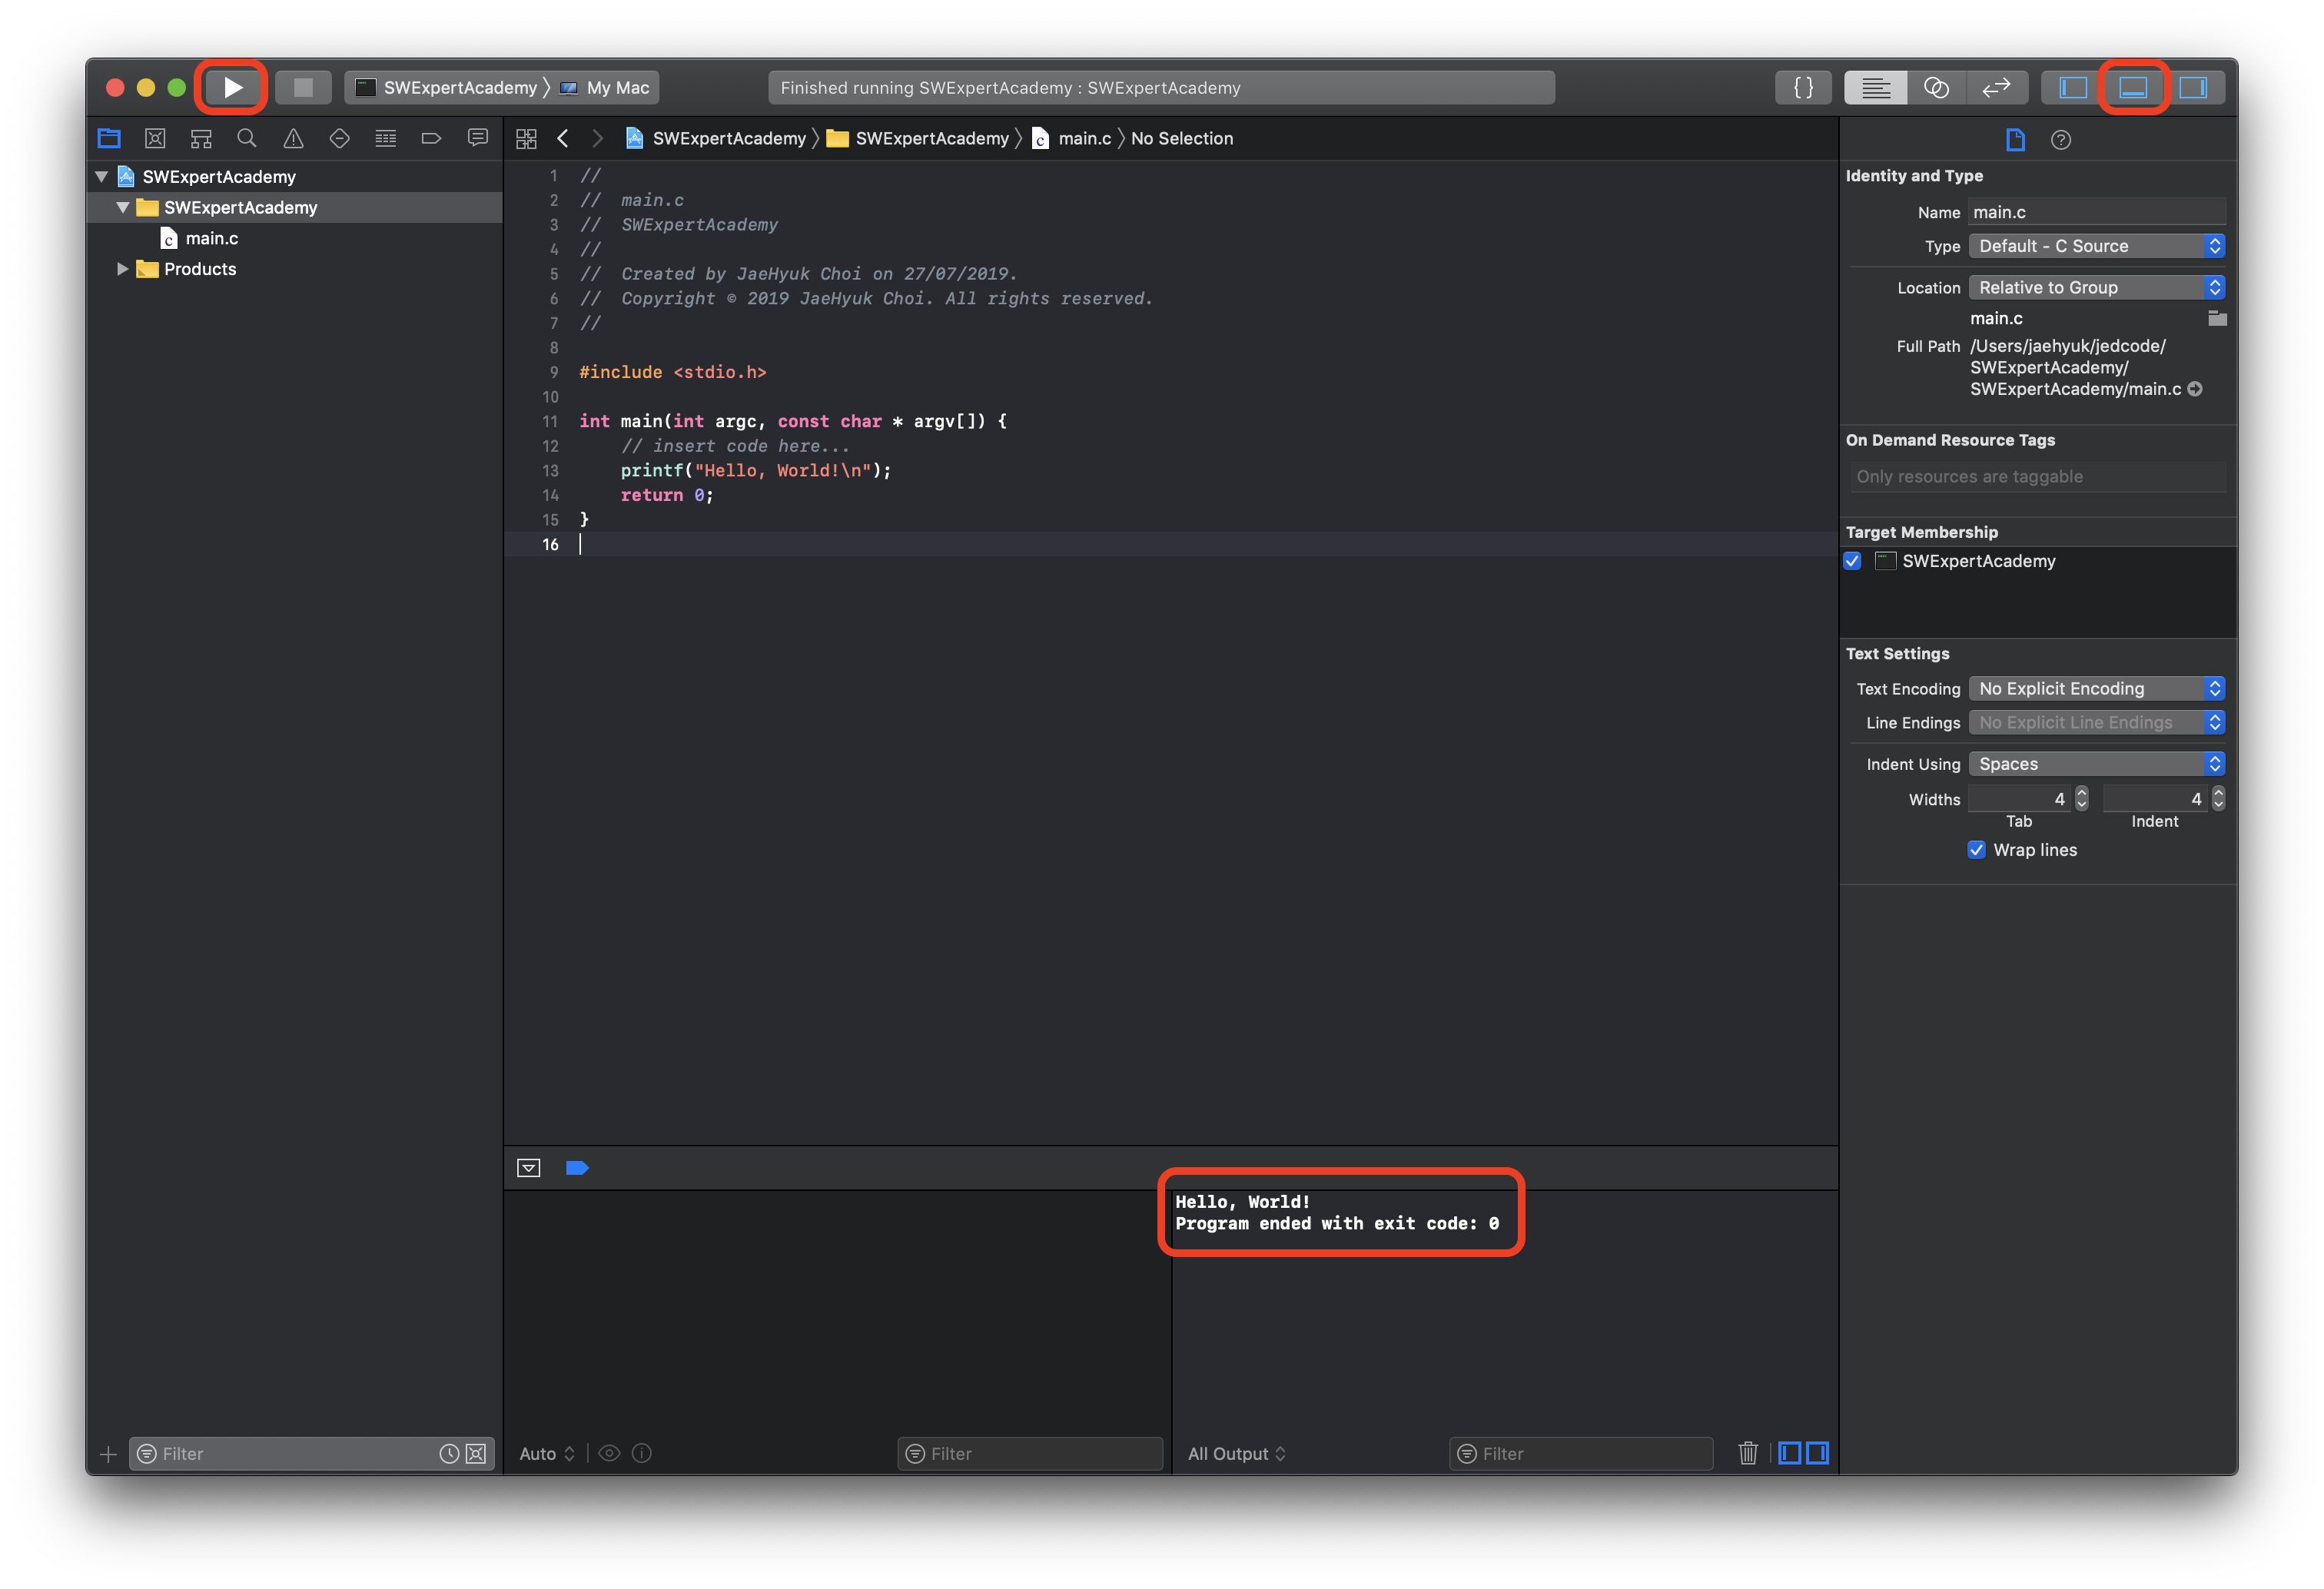Screen dimensions: 2324x1589
Task: Run the project with the Play button
Action: point(232,87)
